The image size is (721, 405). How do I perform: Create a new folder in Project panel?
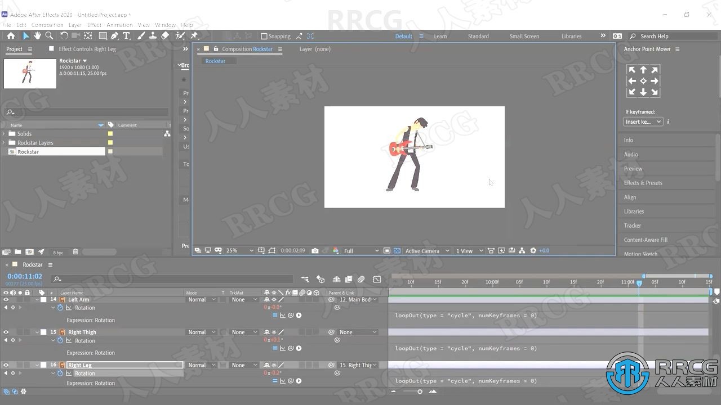point(18,252)
